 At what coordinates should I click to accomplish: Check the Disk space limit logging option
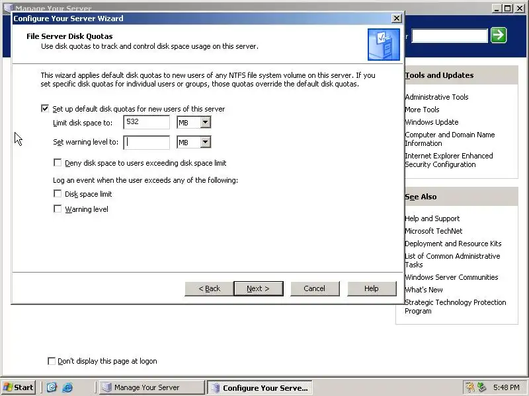pyautogui.click(x=58, y=193)
